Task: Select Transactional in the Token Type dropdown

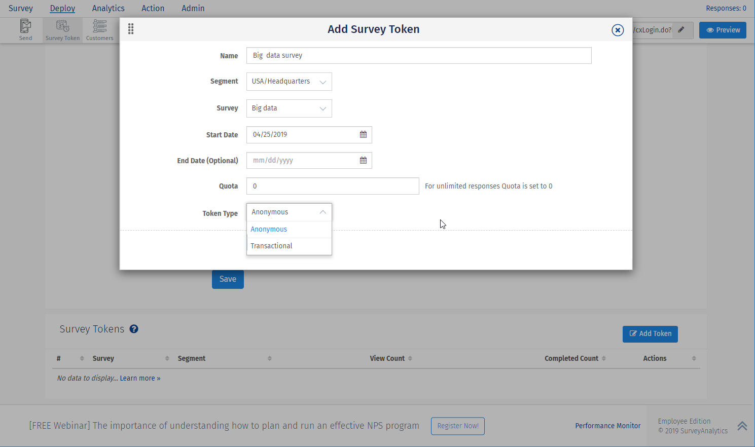Action: pos(271,246)
